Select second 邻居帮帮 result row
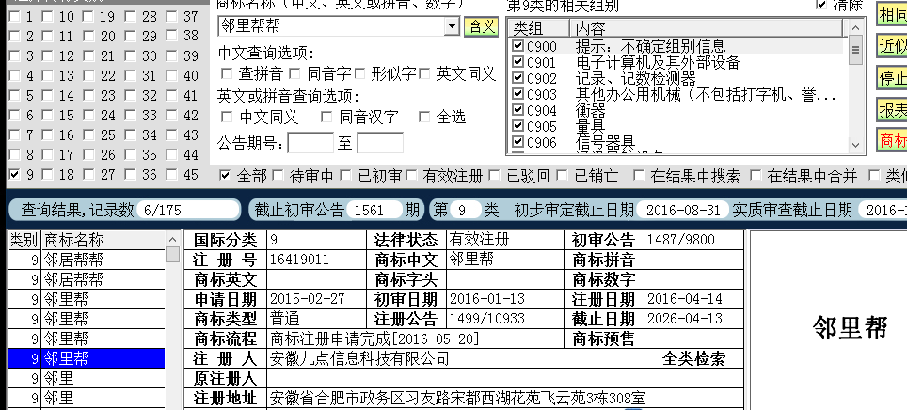The width and height of the screenshot is (907, 410). (87, 280)
